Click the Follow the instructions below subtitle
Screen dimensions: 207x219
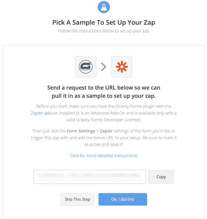pyautogui.click(x=104, y=31)
